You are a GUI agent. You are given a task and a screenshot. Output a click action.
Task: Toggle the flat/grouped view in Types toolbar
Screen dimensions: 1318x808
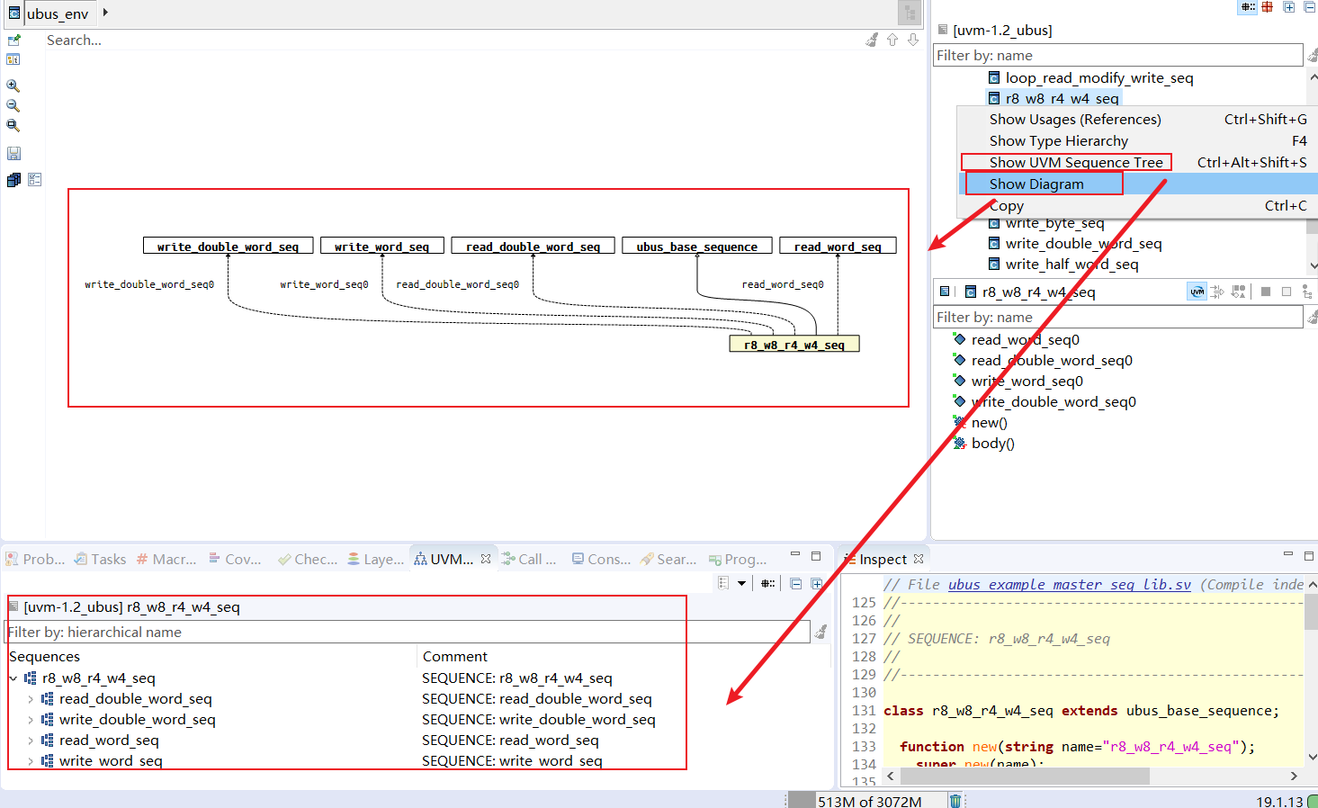[x=1248, y=6]
